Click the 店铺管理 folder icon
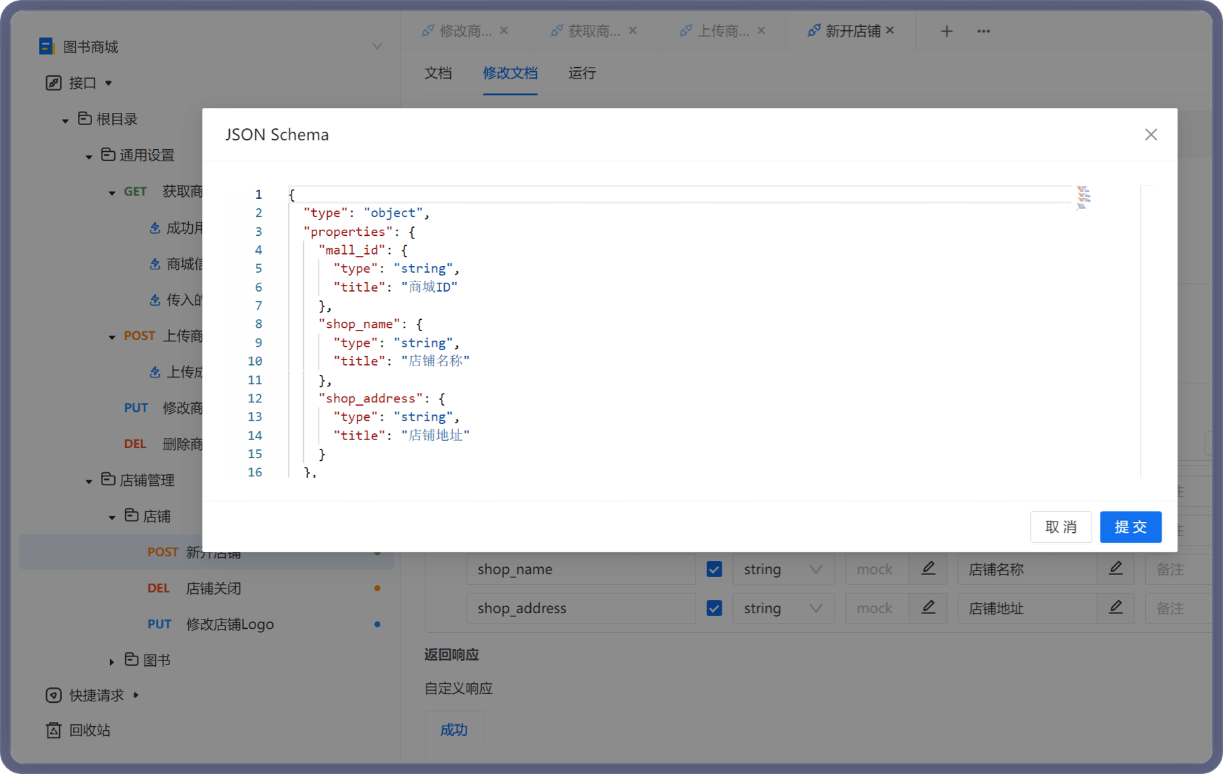 (108, 480)
